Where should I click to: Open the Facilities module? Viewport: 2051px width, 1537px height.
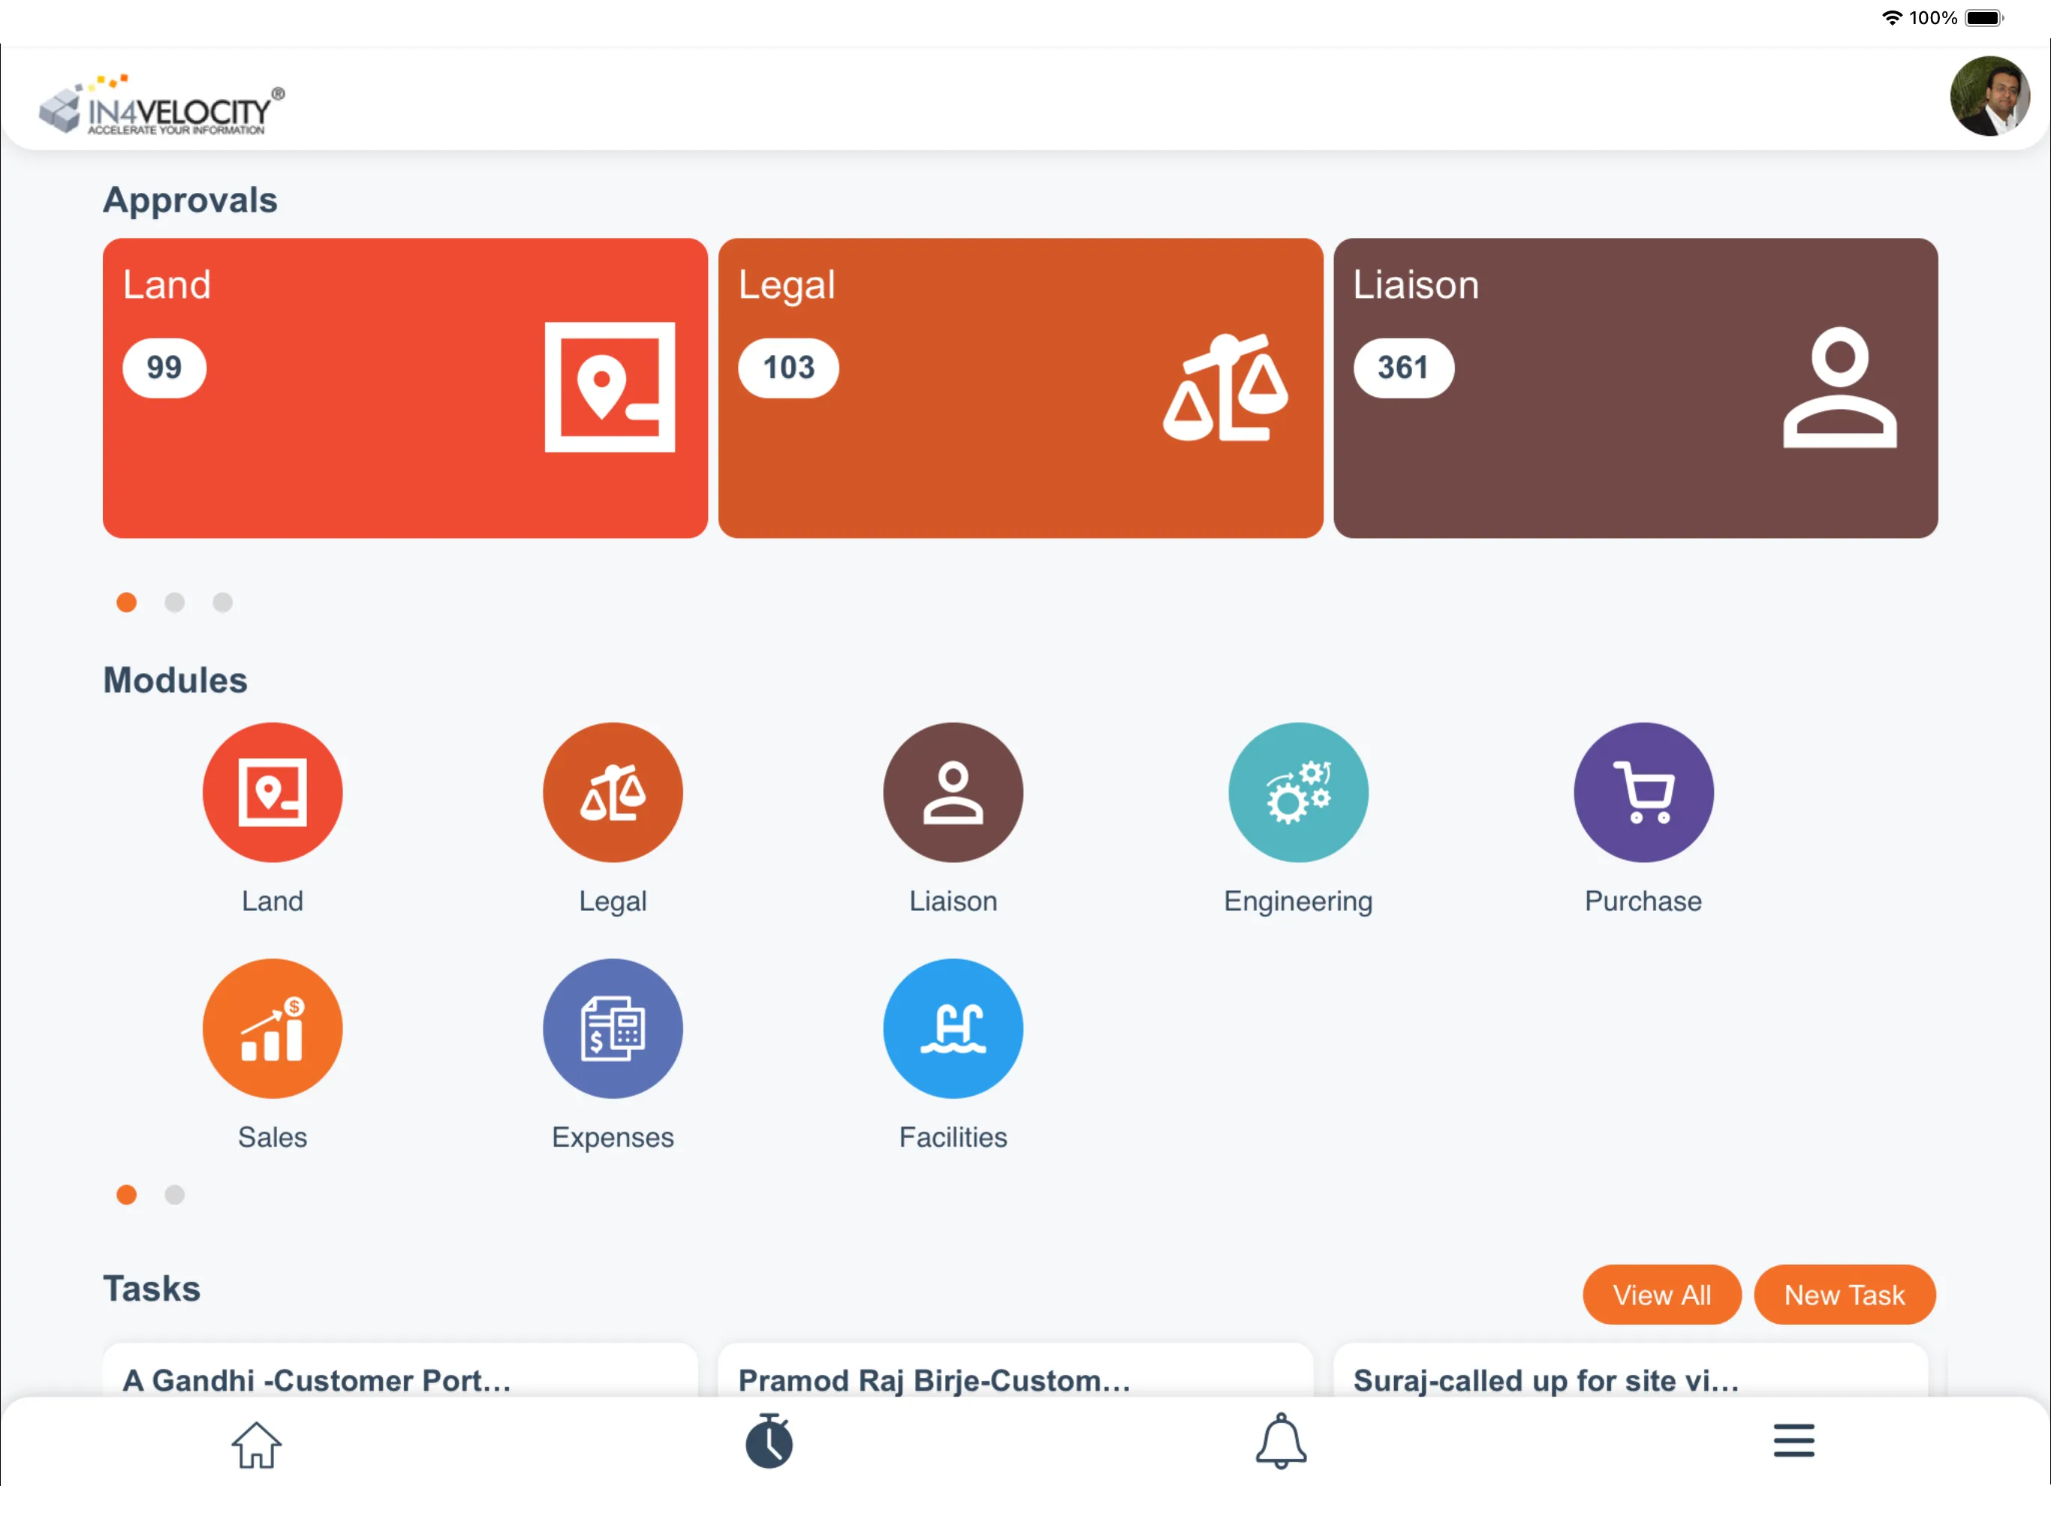[x=954, y=1028]
